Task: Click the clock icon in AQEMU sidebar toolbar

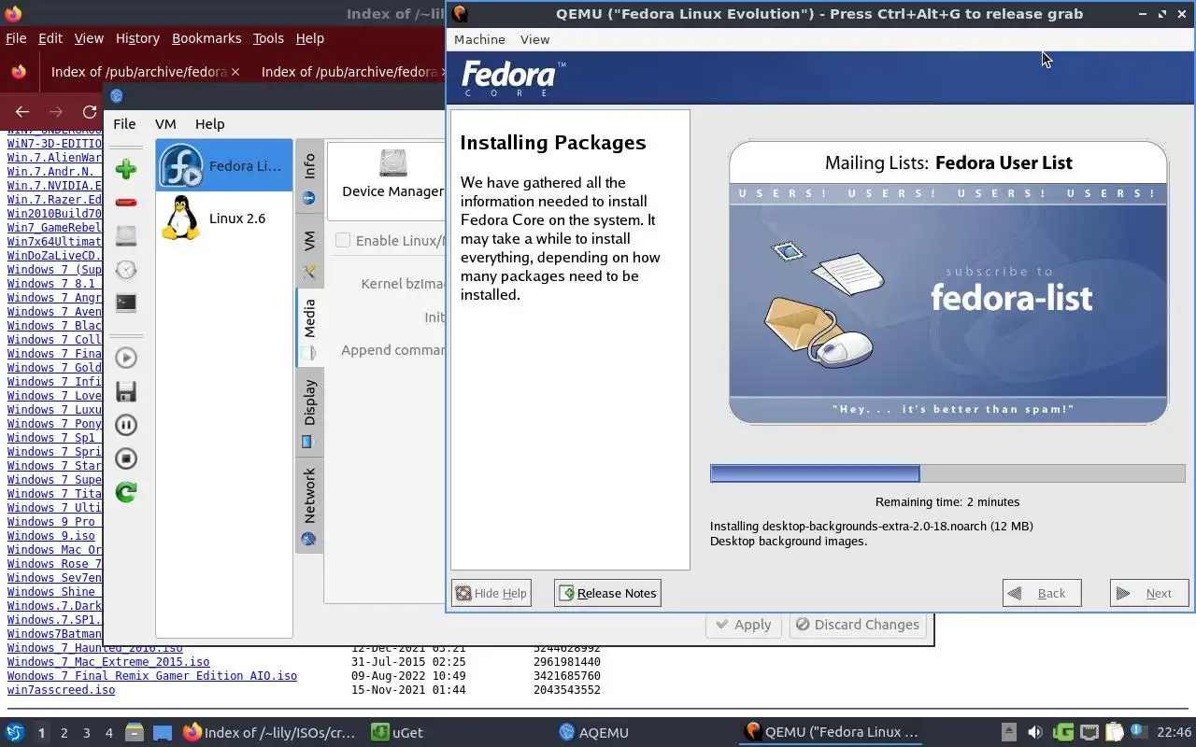Action: [x=126, y=270]
